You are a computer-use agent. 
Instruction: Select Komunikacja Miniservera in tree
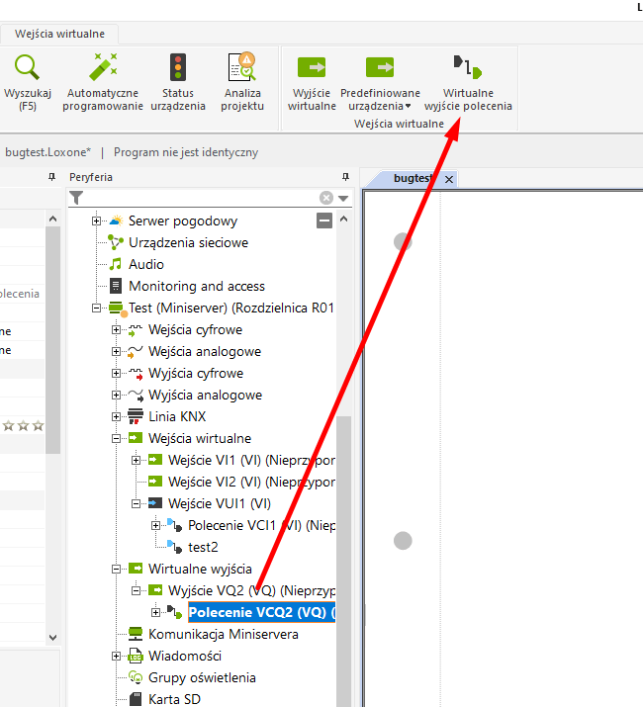[x=223, y=634]
